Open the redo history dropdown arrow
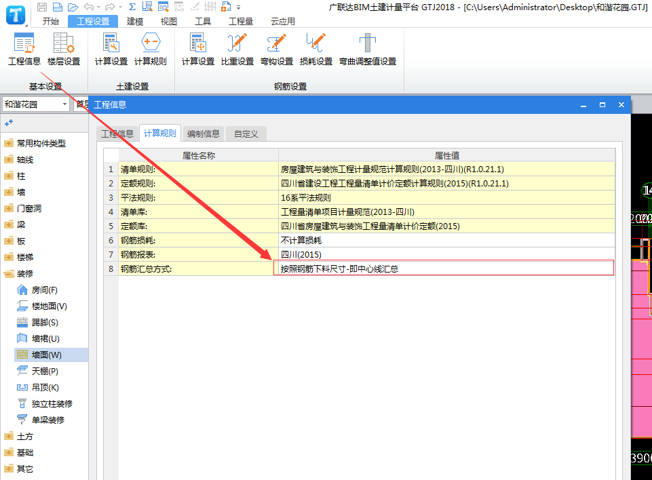The width and height of the screenshot is (652, 480). [120, 7]
